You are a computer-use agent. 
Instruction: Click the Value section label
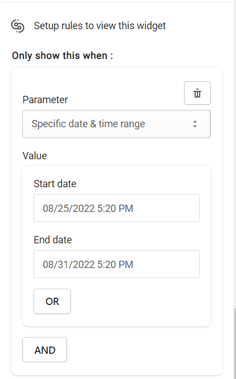pyautogui.click(x=35, y=155)
